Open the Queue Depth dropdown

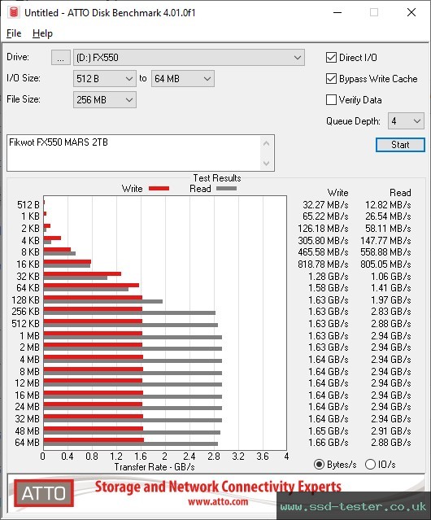tap(406, 121)
